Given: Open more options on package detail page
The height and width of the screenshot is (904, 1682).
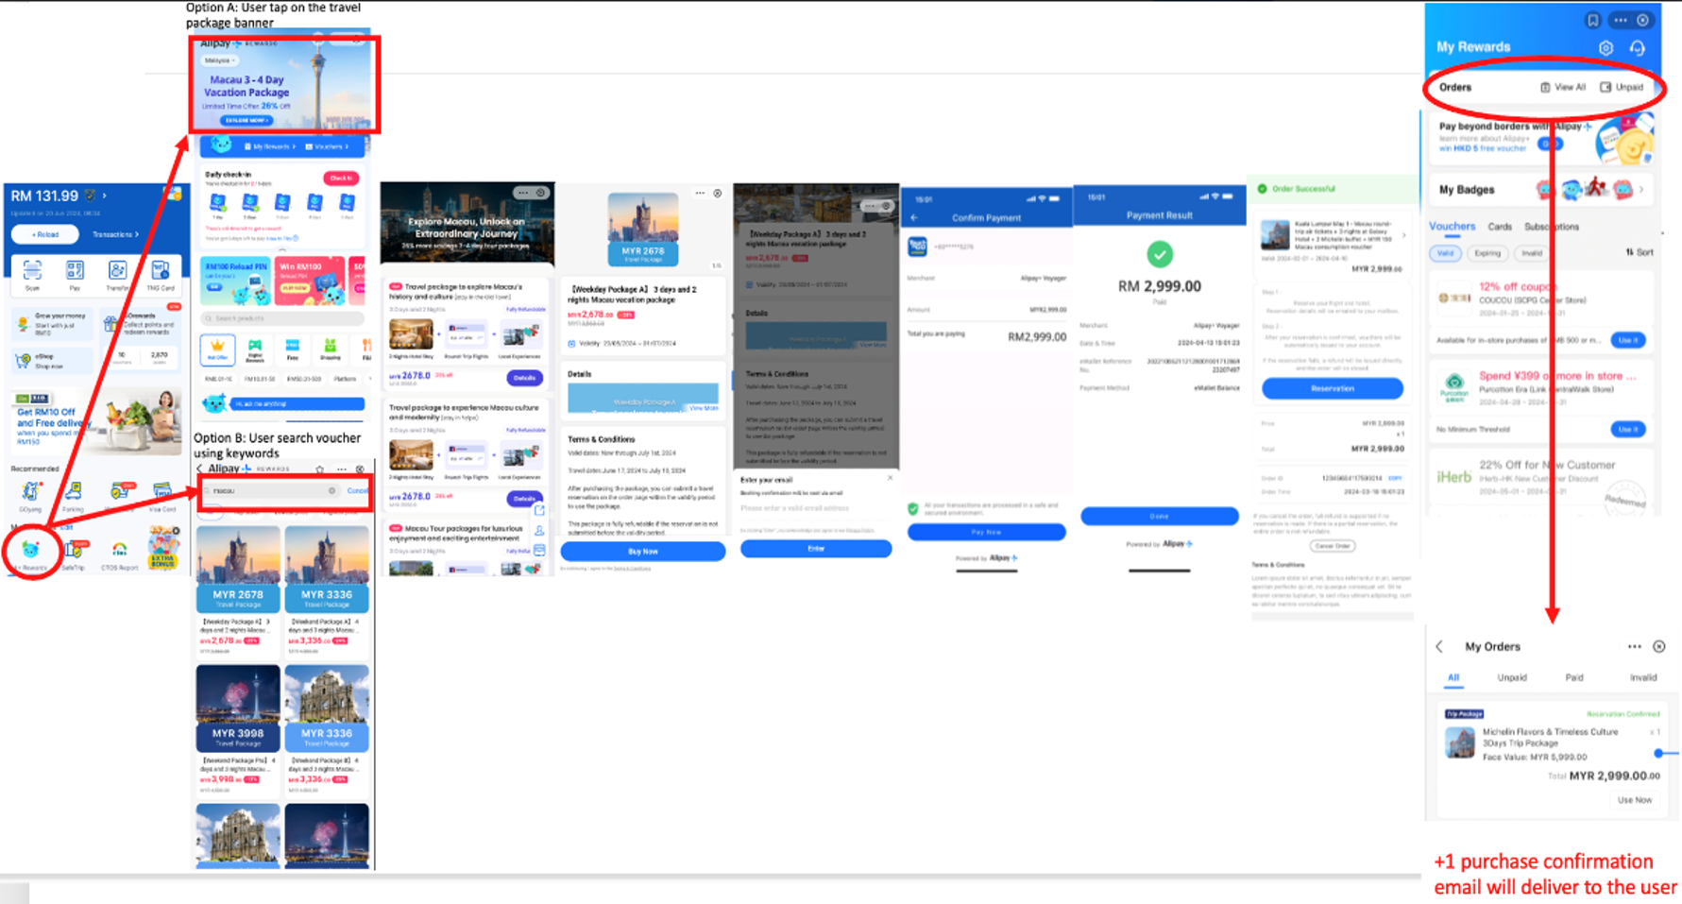Looking at the screenshot, I should pyautogui.click(x=700, y=193).
